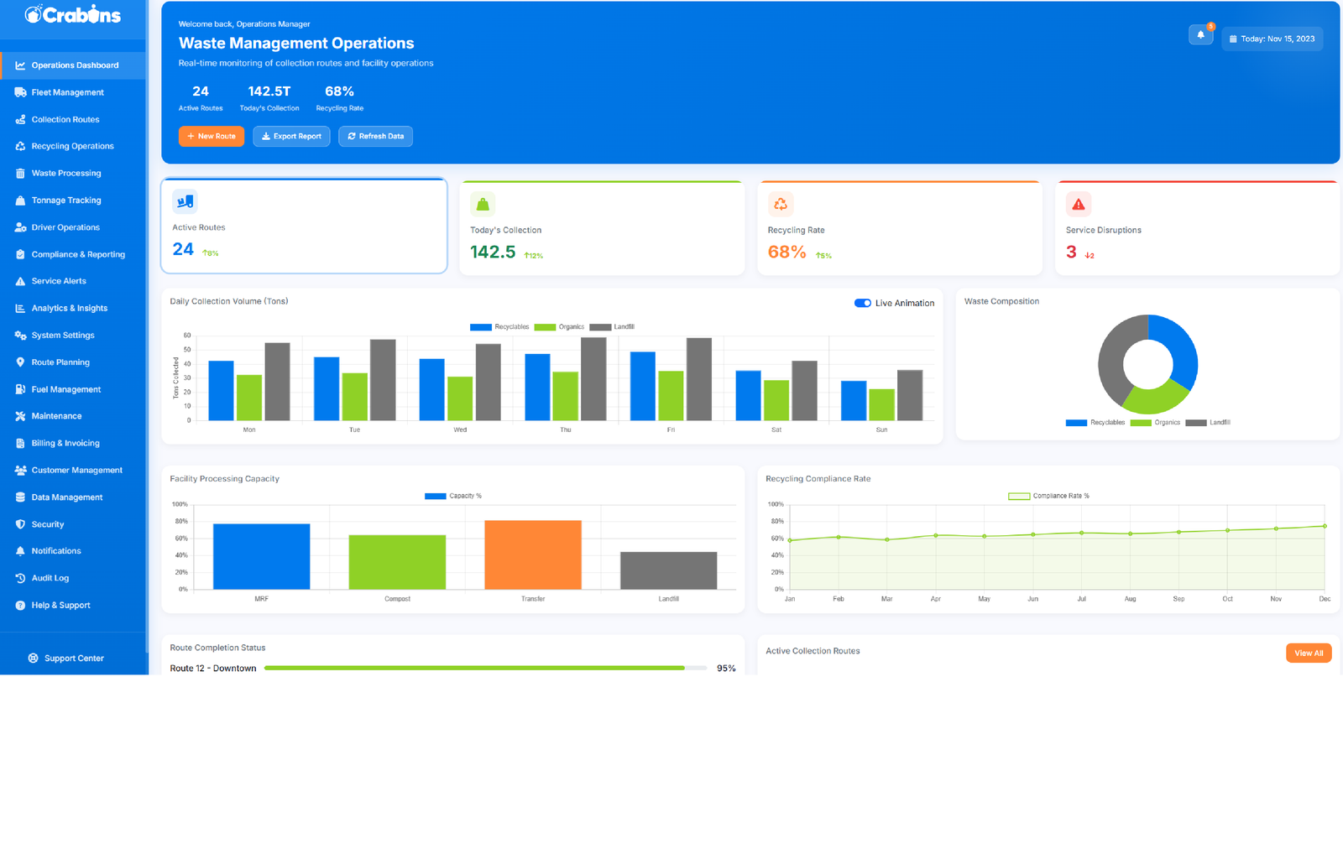Click the orange Transfer bar in capacity chart

point(533,554)
